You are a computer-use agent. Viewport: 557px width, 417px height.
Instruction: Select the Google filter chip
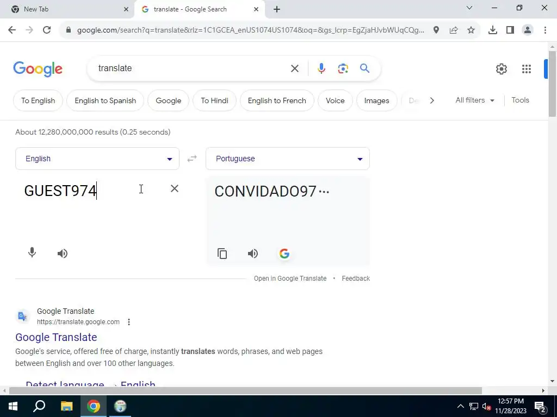[x=169, y=100]
